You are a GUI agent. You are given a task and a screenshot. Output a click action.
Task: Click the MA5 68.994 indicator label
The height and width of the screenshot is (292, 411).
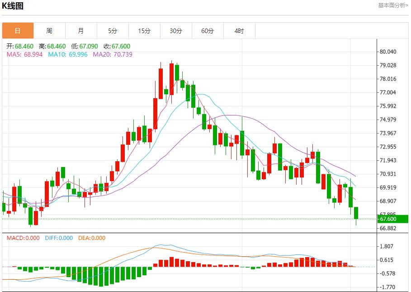pyautogui.click(x=24, y=54)
